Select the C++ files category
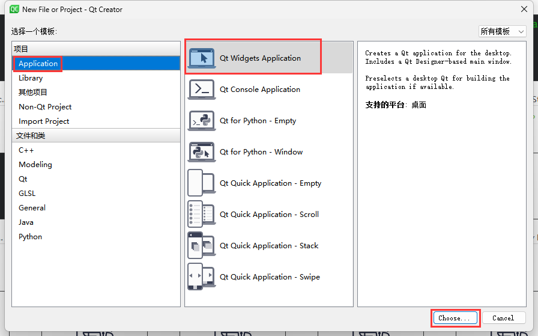Screen dimensions: 538x336 pyautogui.click(x=96, y=150)
